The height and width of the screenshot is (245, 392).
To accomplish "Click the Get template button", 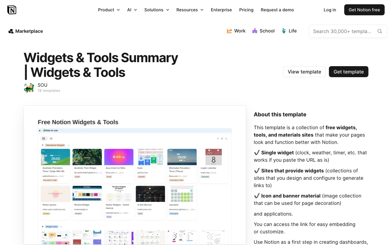I will coord(349,72).
